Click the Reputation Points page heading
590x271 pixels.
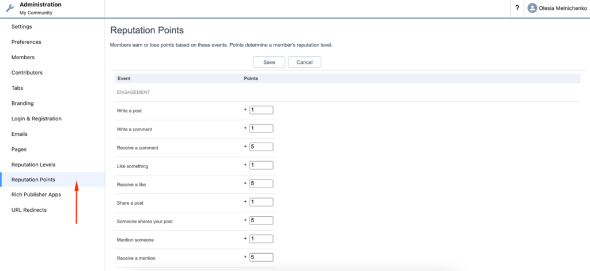click(x=147, y=30)
